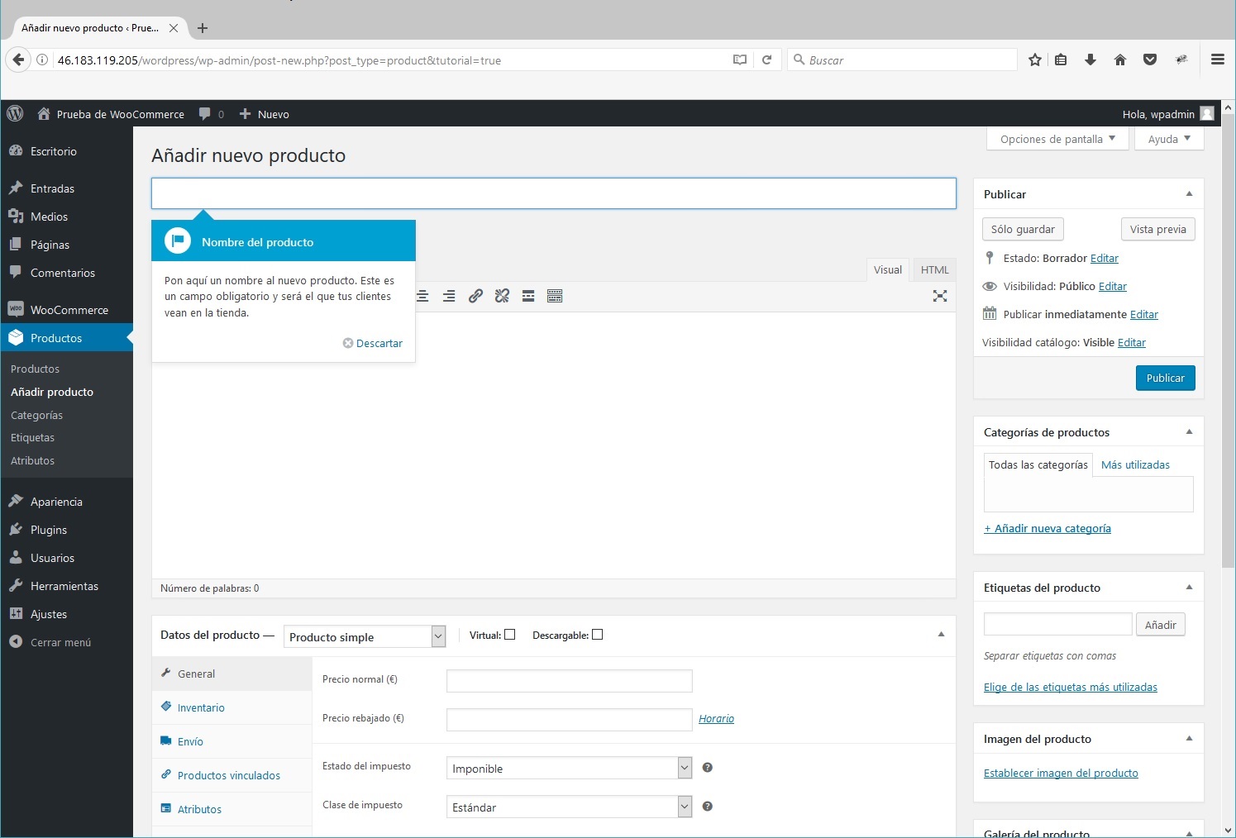
Task: Bookmark this page with the star icon
Action: click(1034, 60)
